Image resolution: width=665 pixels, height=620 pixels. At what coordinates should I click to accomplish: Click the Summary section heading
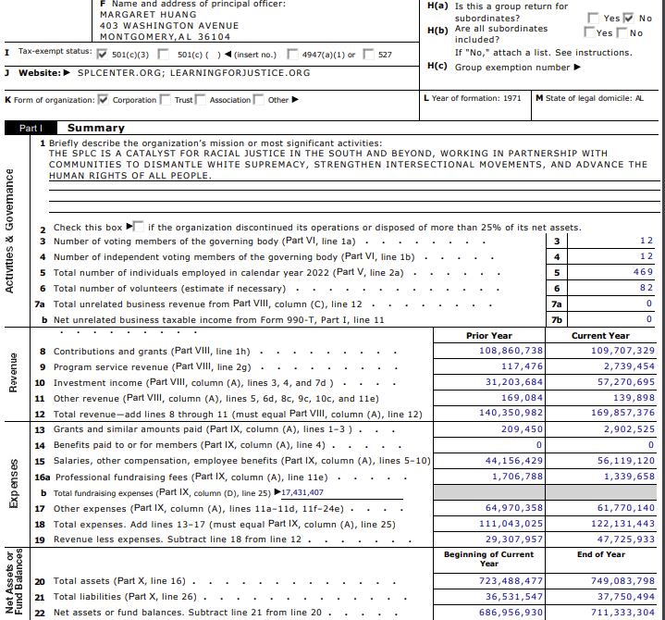coord(96,128)
